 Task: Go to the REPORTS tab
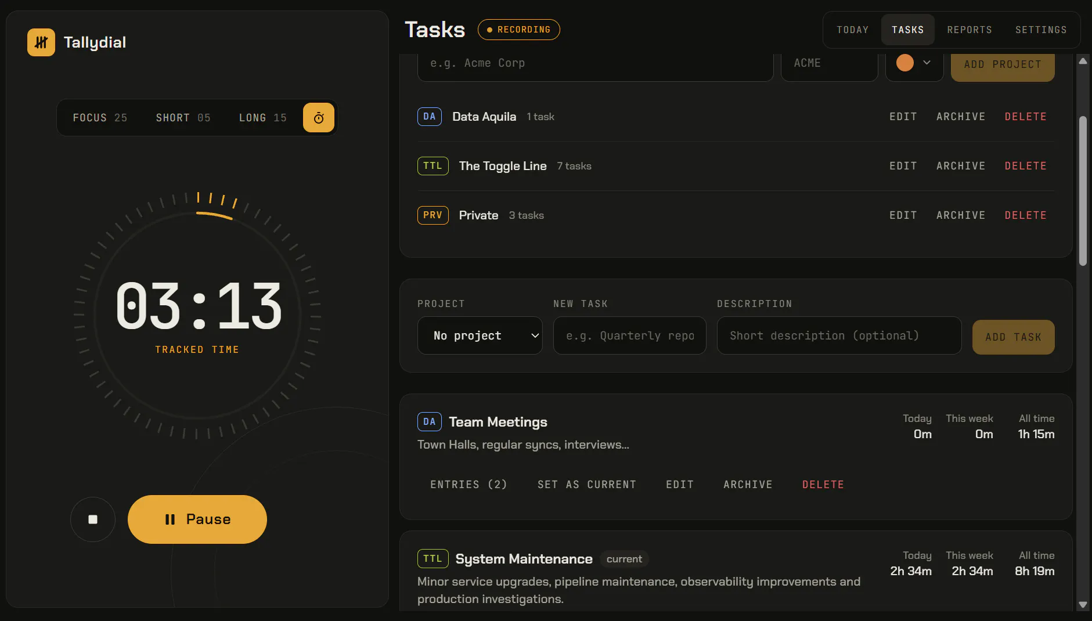tap(970, 30)
